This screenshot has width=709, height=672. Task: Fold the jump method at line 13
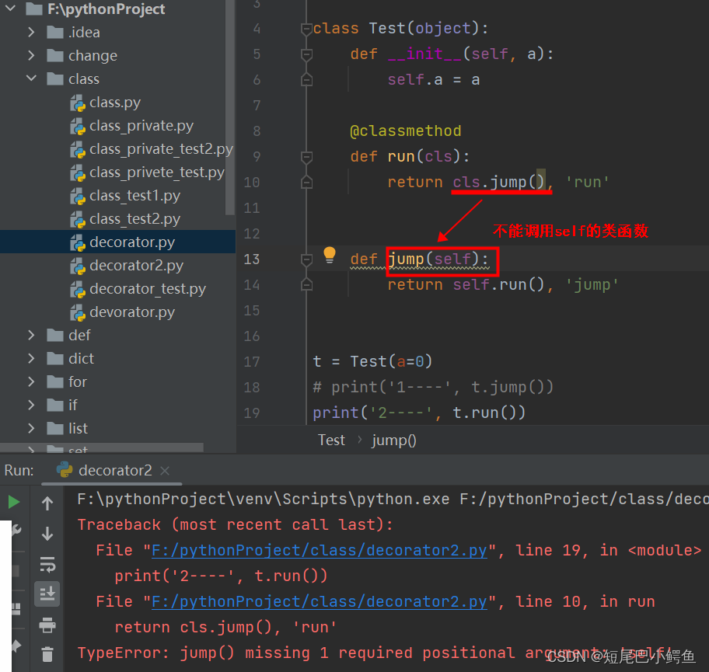coord(306,259)
